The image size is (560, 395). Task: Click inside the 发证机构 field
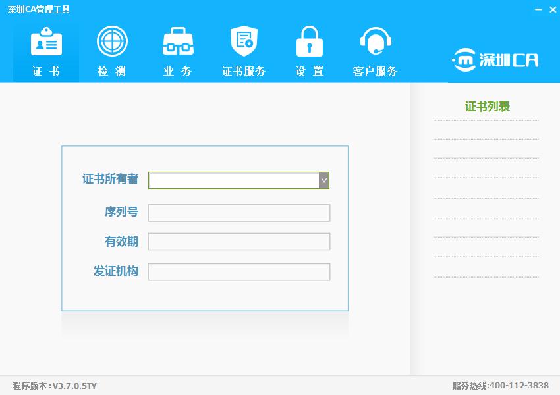click(x=238, y=271)
